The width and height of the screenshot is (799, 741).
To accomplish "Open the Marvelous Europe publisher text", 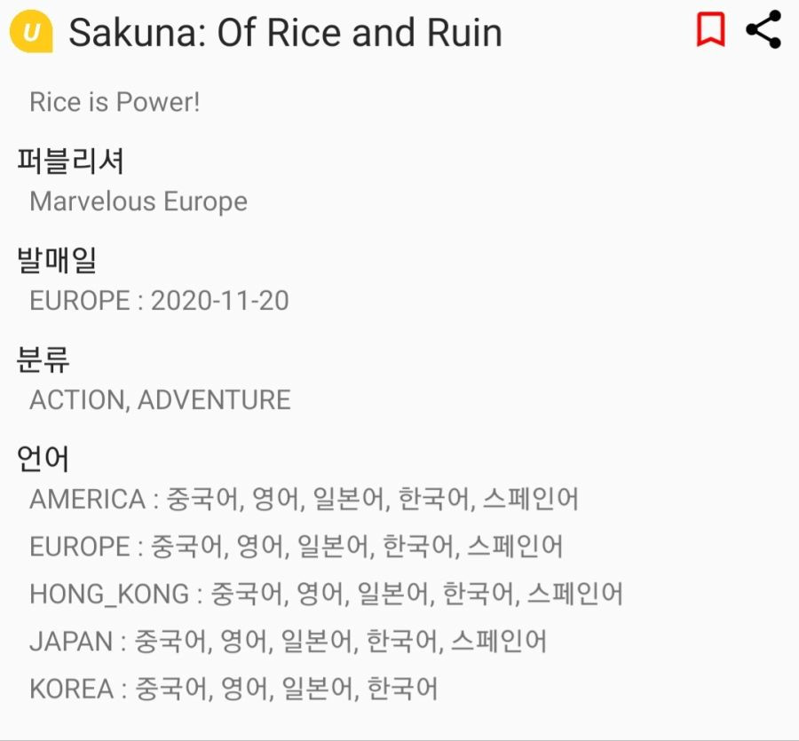I will 138,201.
